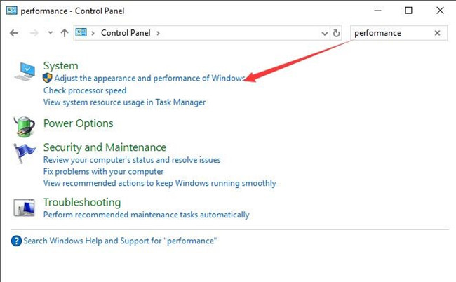Click the search box containing performance
Viewport: 456px width, 282px height.
(x=392, y=33)
